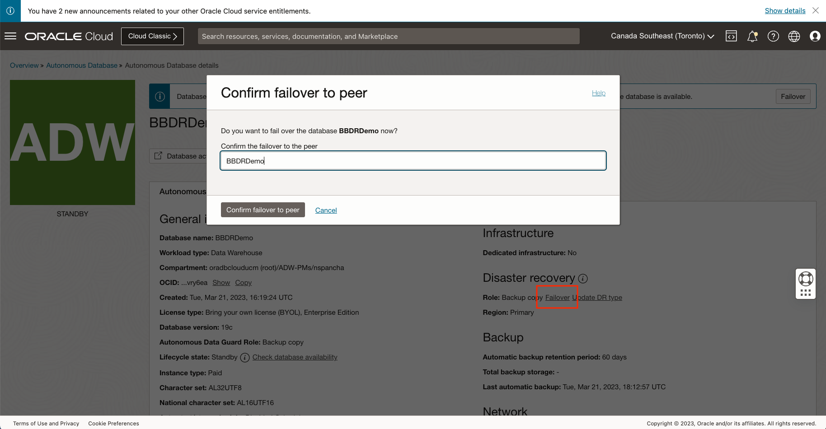Image resolution: width=826 pixels, height=429 pixels.
Task: Click Show next to OCID
Action: [x=221, y=283]
